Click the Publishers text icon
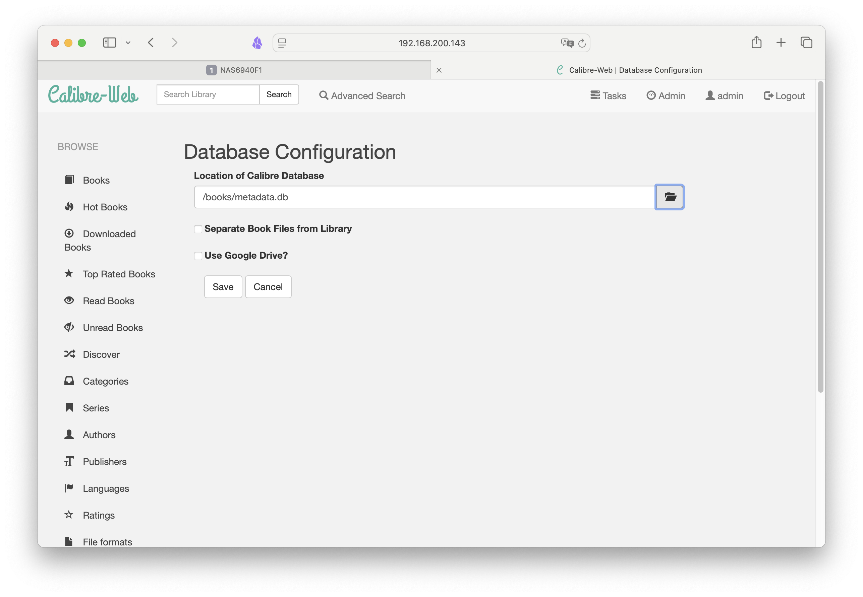This screenshot has width=863, height=597. pos(69,461)
